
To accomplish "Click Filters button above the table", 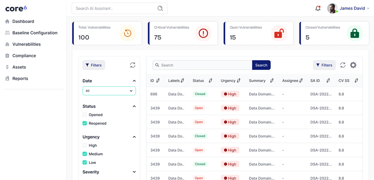I will (324, 65).
